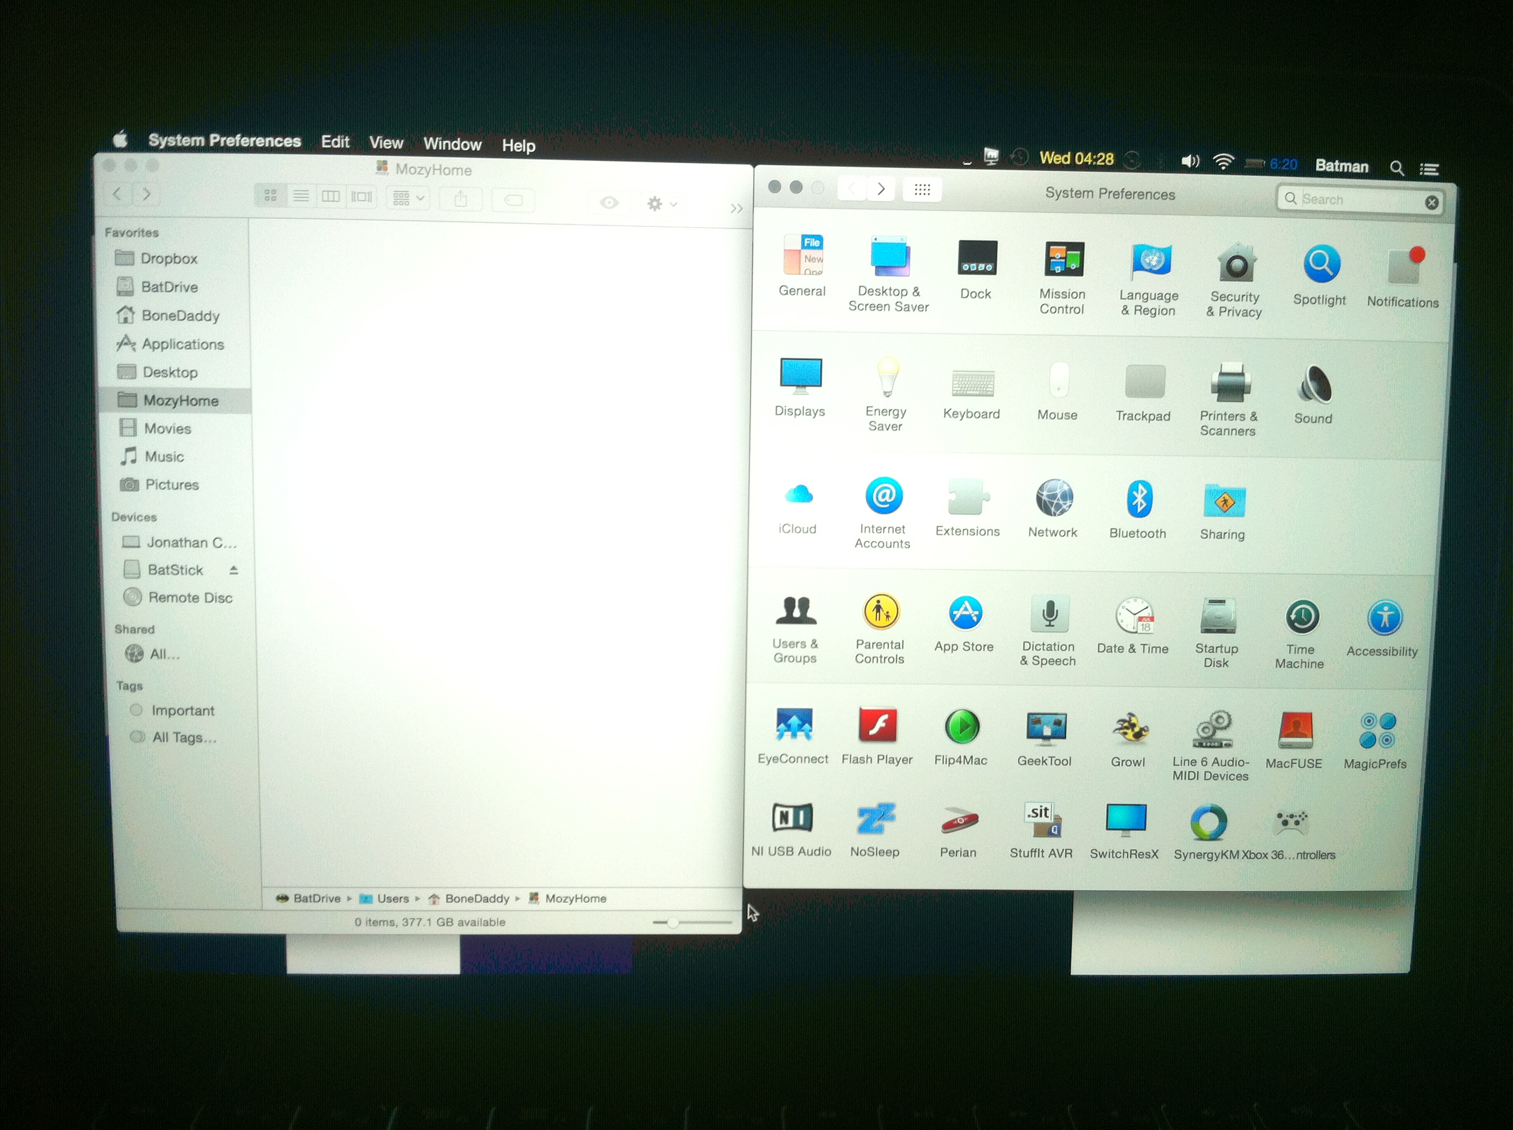
Task: Open the Growl preference pane
Action: point(1129,729)
